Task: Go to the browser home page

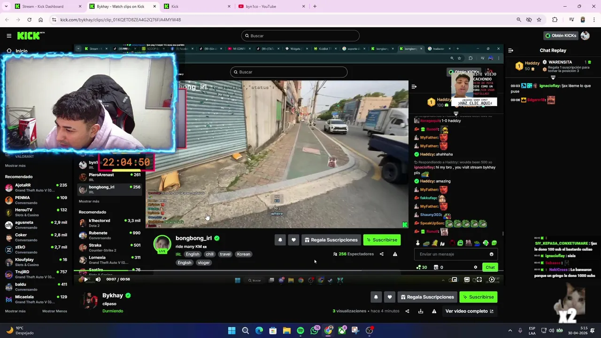Action: click(40, 20)
